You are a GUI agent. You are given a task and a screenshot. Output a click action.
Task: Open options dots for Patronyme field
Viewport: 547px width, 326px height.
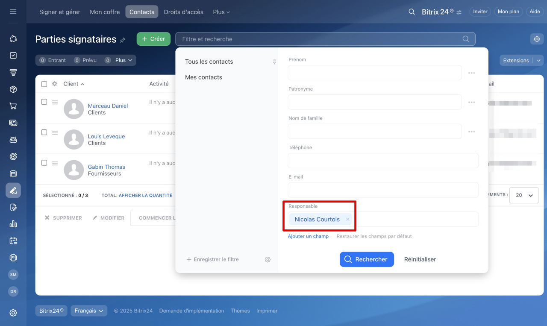[x=471, y=103]
